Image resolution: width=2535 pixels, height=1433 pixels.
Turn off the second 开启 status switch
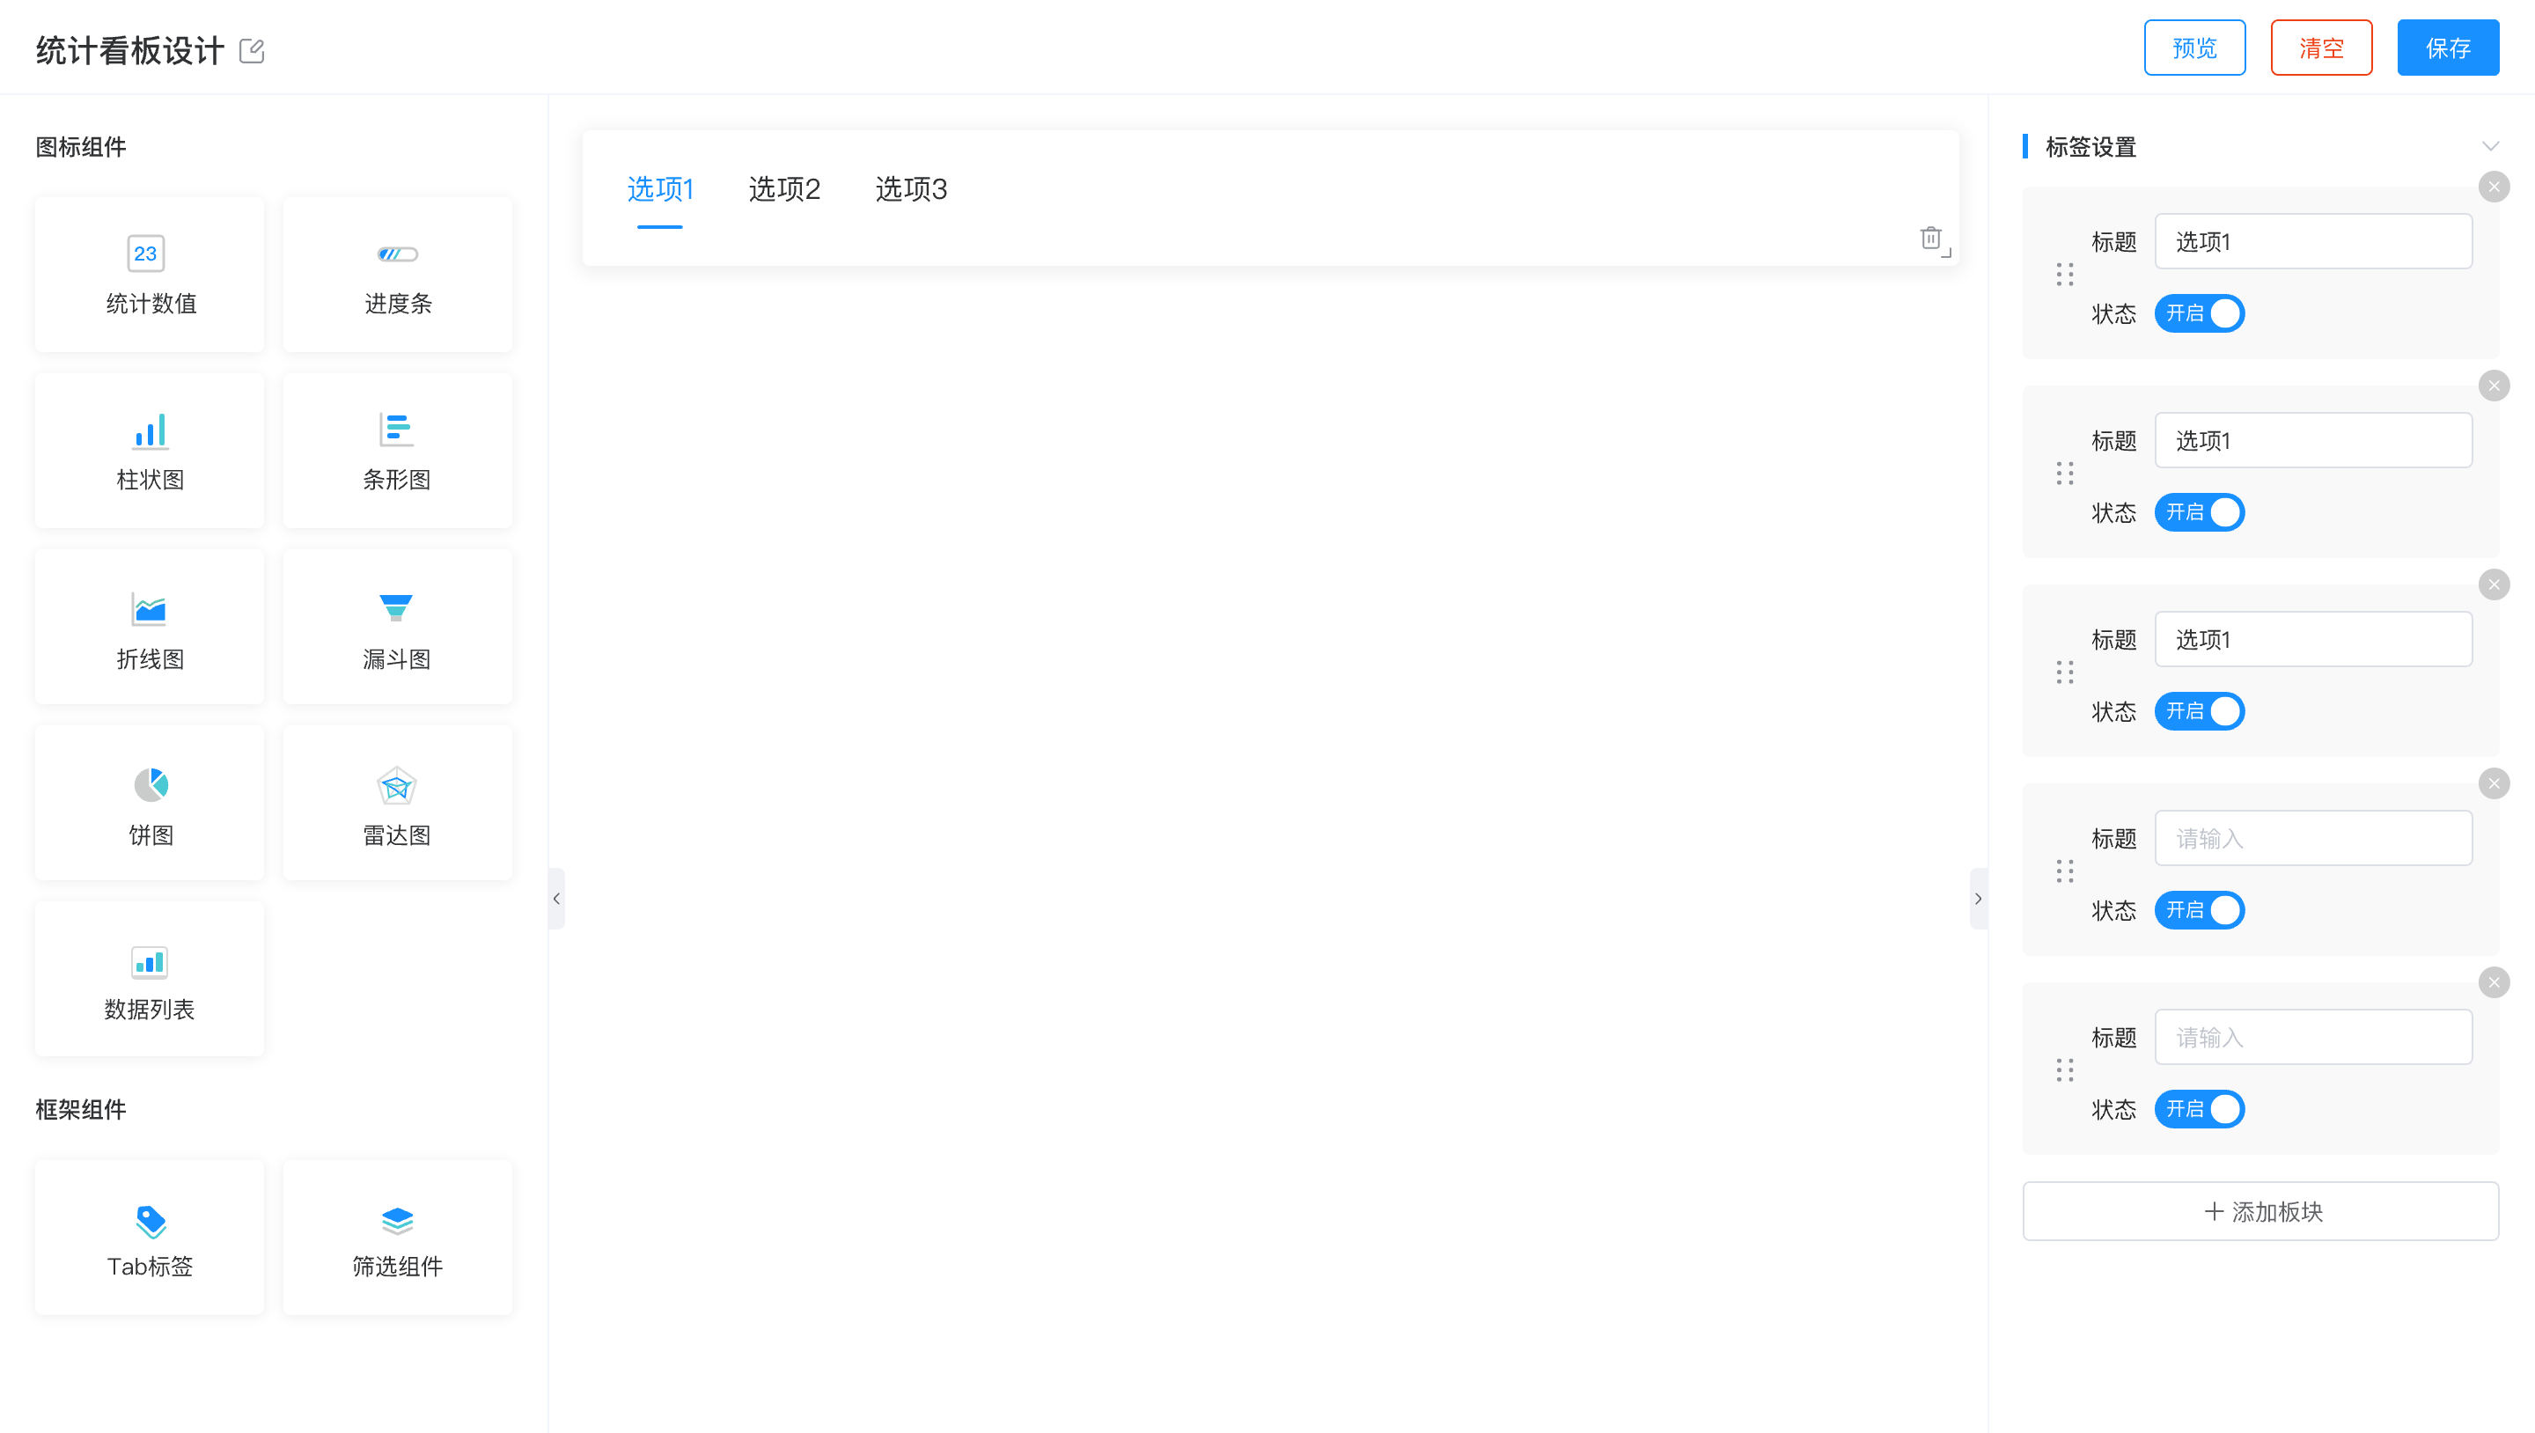pyautogui.click(x=2200, y=511)
